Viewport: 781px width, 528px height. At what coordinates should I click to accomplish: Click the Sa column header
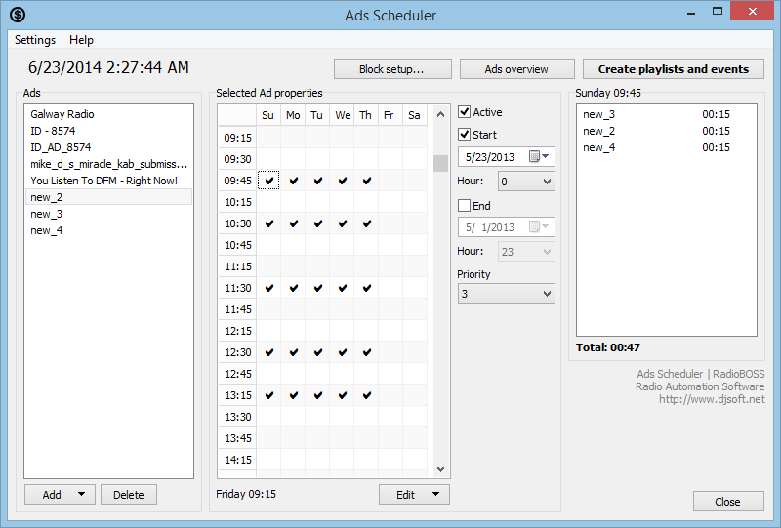pos(414,115)
